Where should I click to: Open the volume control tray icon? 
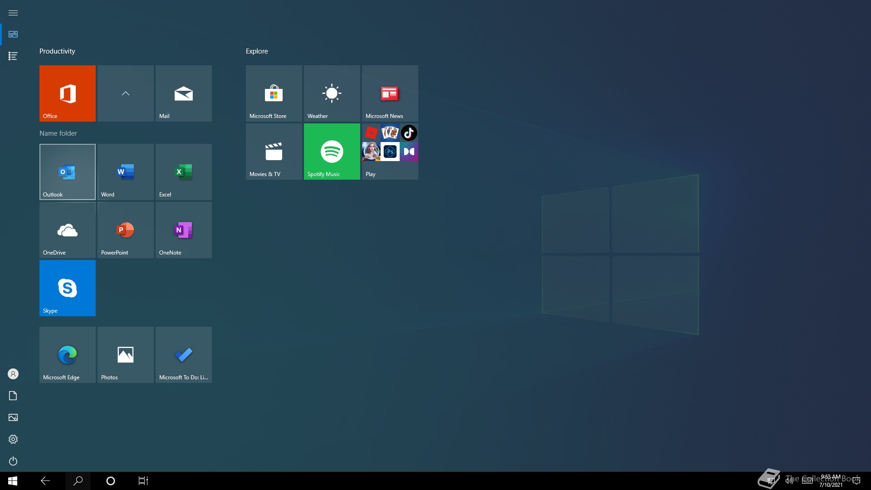tap(789, 481)
